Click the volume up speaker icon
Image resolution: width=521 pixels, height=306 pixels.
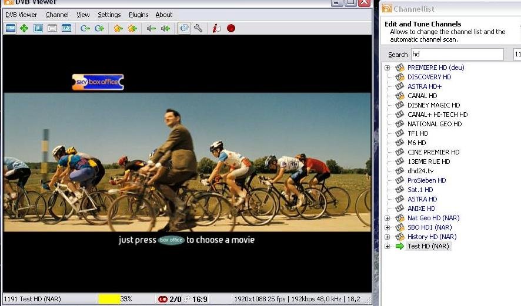pos(165,28)
